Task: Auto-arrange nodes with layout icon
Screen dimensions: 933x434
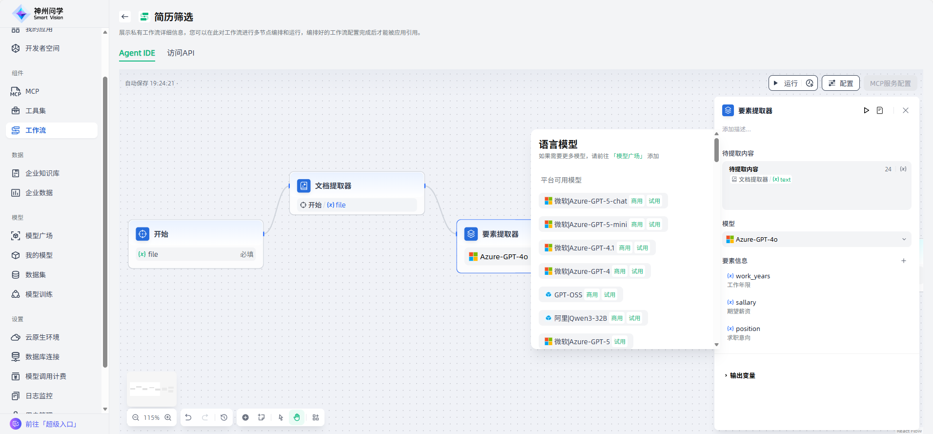Action: click(x=316, y=417)
